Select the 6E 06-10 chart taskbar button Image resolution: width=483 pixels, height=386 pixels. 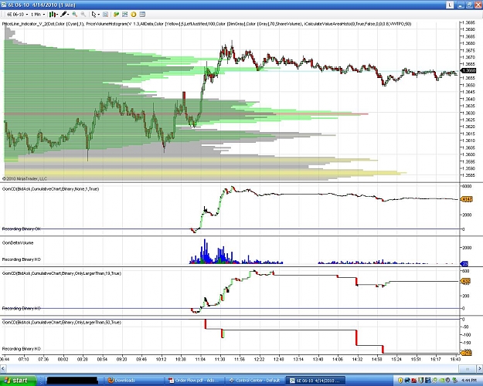click(x=316, y=381)
